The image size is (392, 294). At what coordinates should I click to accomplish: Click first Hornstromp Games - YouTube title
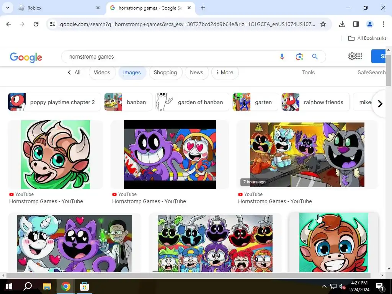[x=46, y=201]
